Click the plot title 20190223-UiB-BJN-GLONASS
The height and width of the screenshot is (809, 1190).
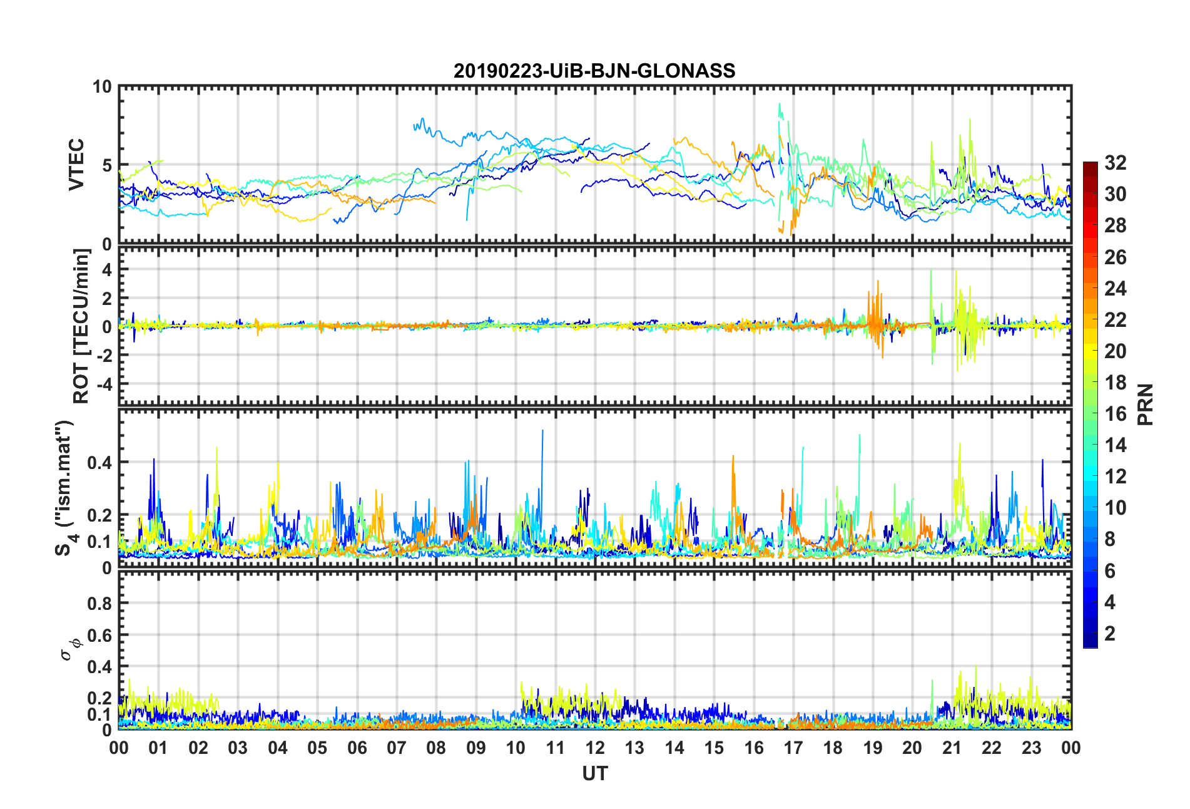click(594, 71)
